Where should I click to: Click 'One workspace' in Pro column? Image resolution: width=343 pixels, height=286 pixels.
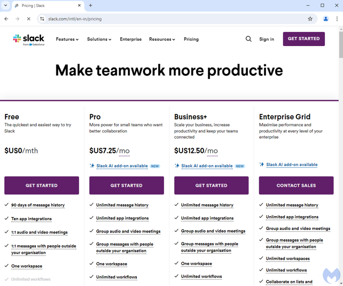tap(112, 264)
